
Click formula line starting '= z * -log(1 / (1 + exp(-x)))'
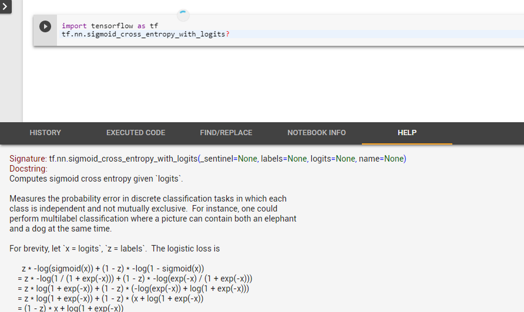135,279
